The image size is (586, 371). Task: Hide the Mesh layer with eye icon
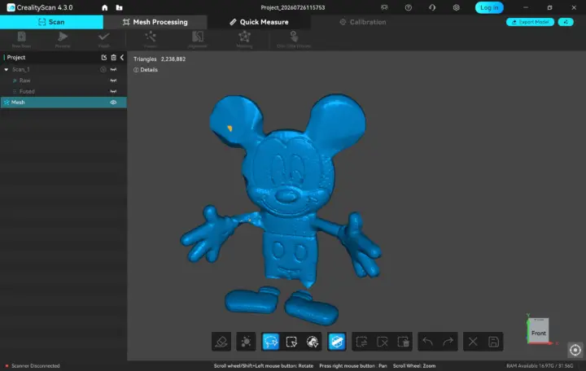tap(113, 102)
